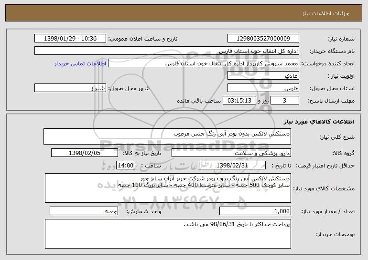The height and width of the screenshot is (260, 368).
Task: Click the buyer organization name field
Action: [x=167, y=51]
